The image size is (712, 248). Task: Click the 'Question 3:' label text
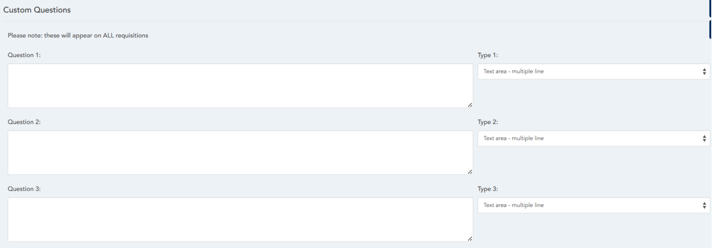24,189
